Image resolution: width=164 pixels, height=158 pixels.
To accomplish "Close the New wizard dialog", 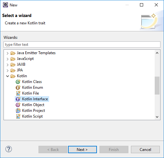I will (x=156, y=5).
